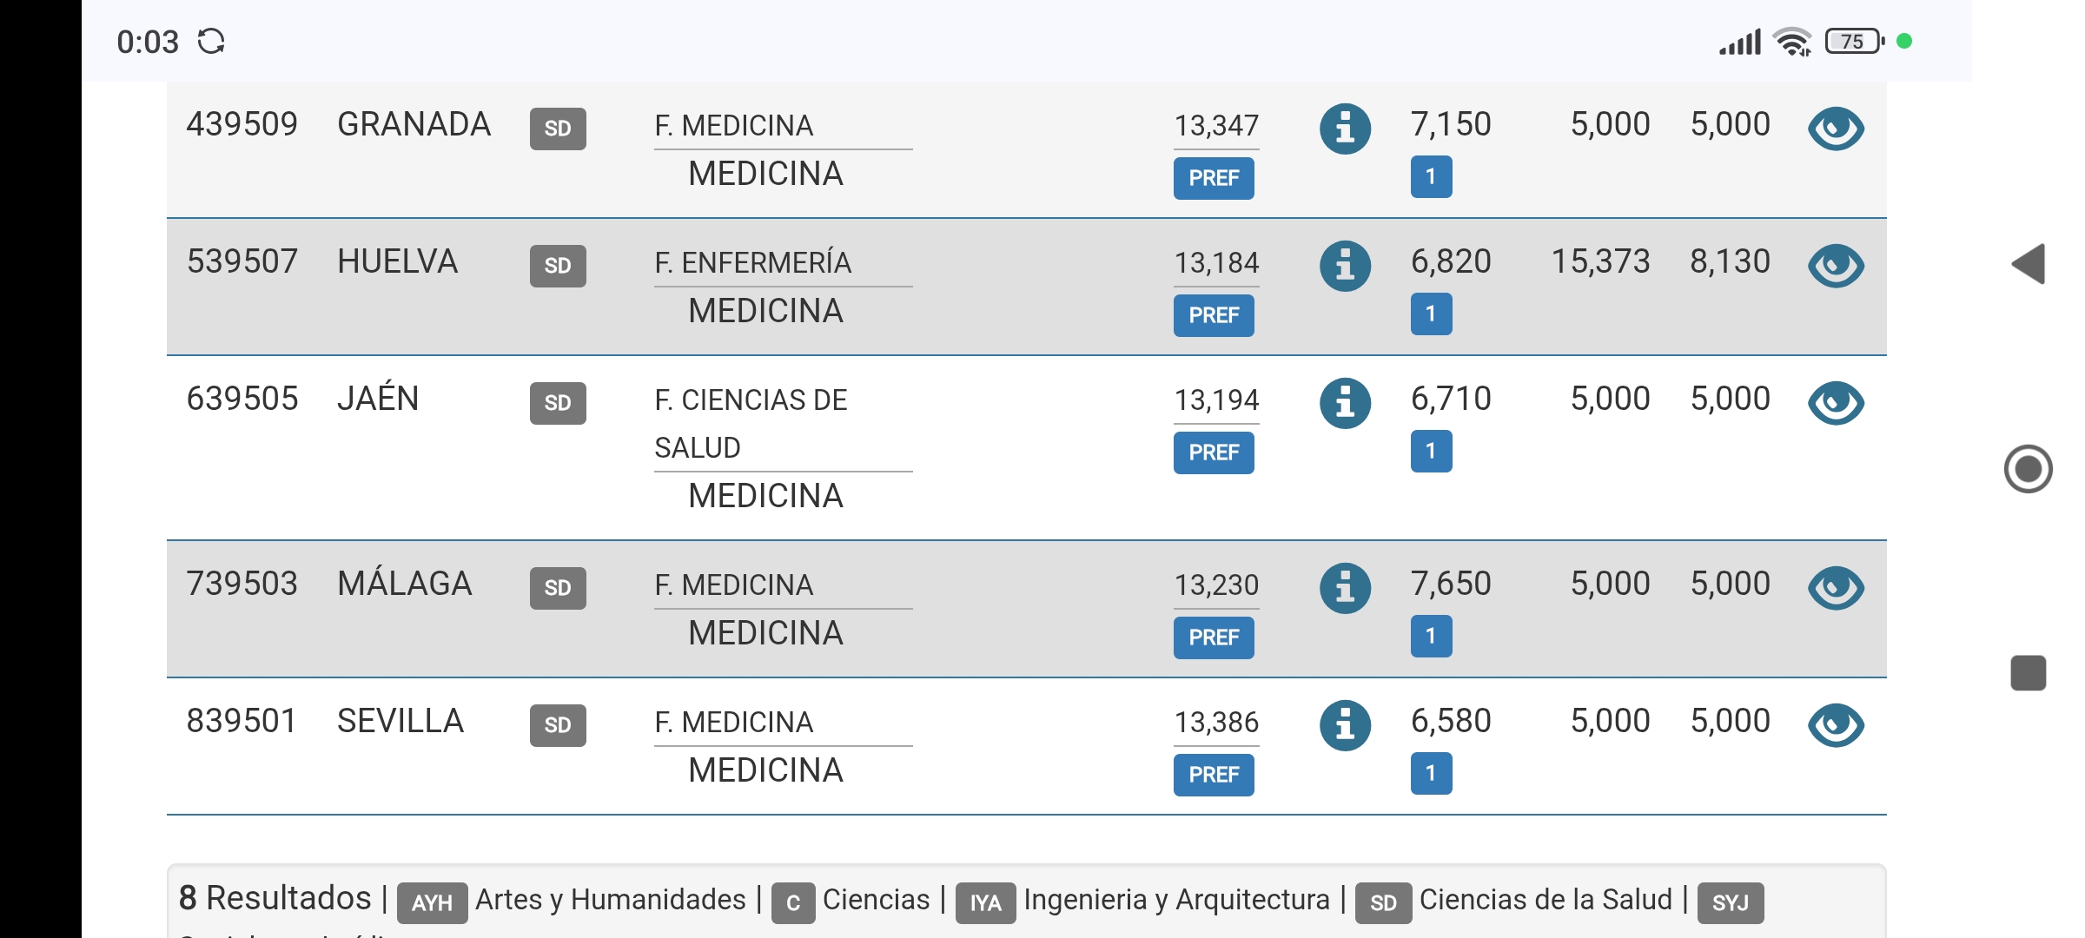The height and width of the screenshot is (938, 2085).
Task: Open the info icon for the JAÉN row
Action: click(1345, 403)
